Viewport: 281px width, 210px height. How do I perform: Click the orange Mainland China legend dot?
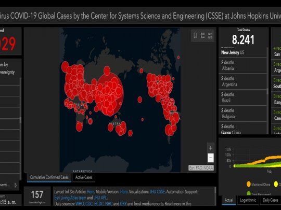(249, 184)
